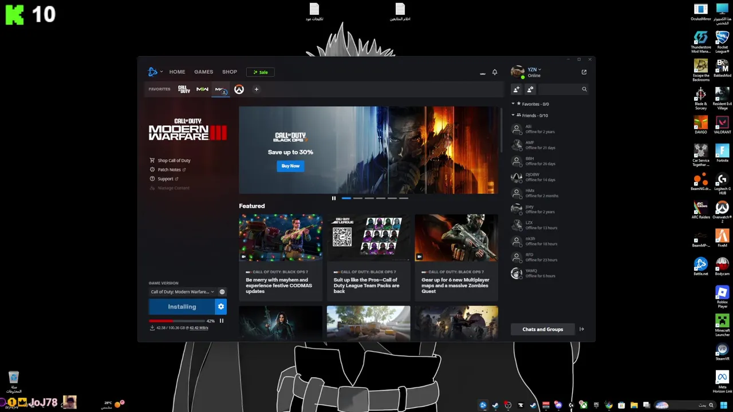Open 6 new Multiplayer maps article
The image size is (733, 412).
[x=456, y=257]
